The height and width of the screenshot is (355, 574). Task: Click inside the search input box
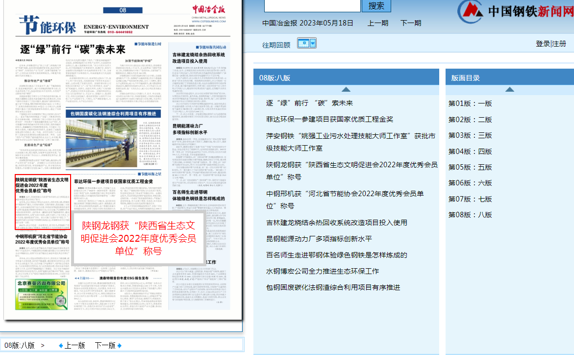click(x=311, y=6)
